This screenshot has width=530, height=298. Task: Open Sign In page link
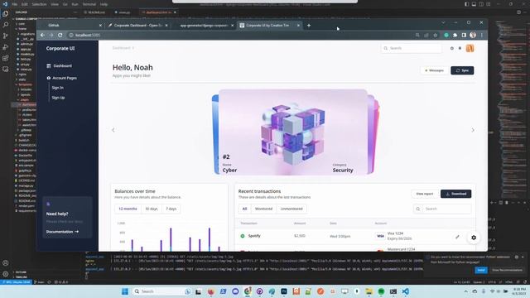coord(57,88)
